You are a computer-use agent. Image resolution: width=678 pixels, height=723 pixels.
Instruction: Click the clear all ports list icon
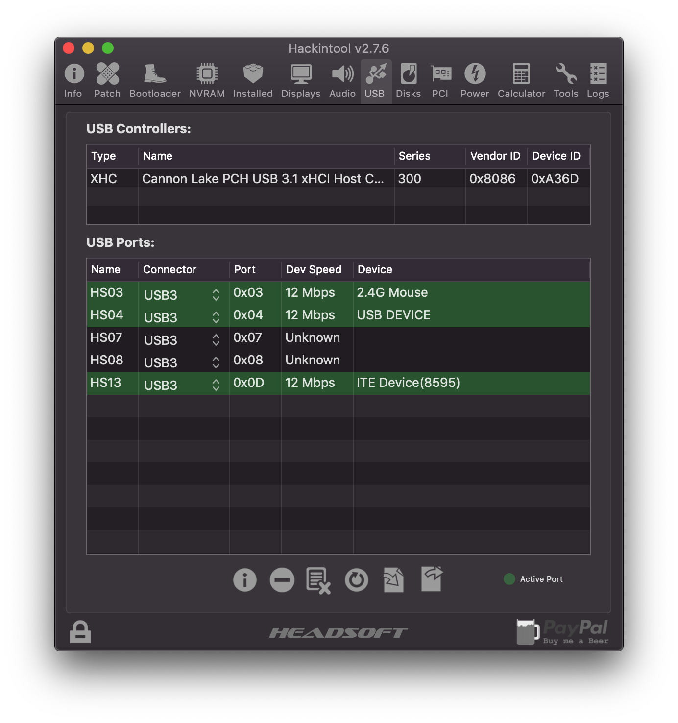coord(318,580)
